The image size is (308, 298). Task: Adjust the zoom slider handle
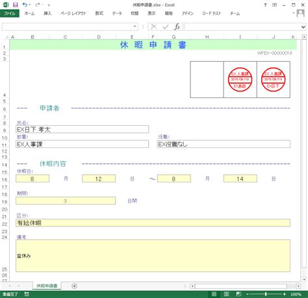coord(266,294)
